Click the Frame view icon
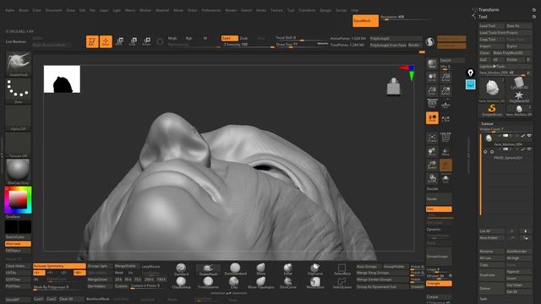The height and width of the screenshot is (304, 541). (432, 138)
